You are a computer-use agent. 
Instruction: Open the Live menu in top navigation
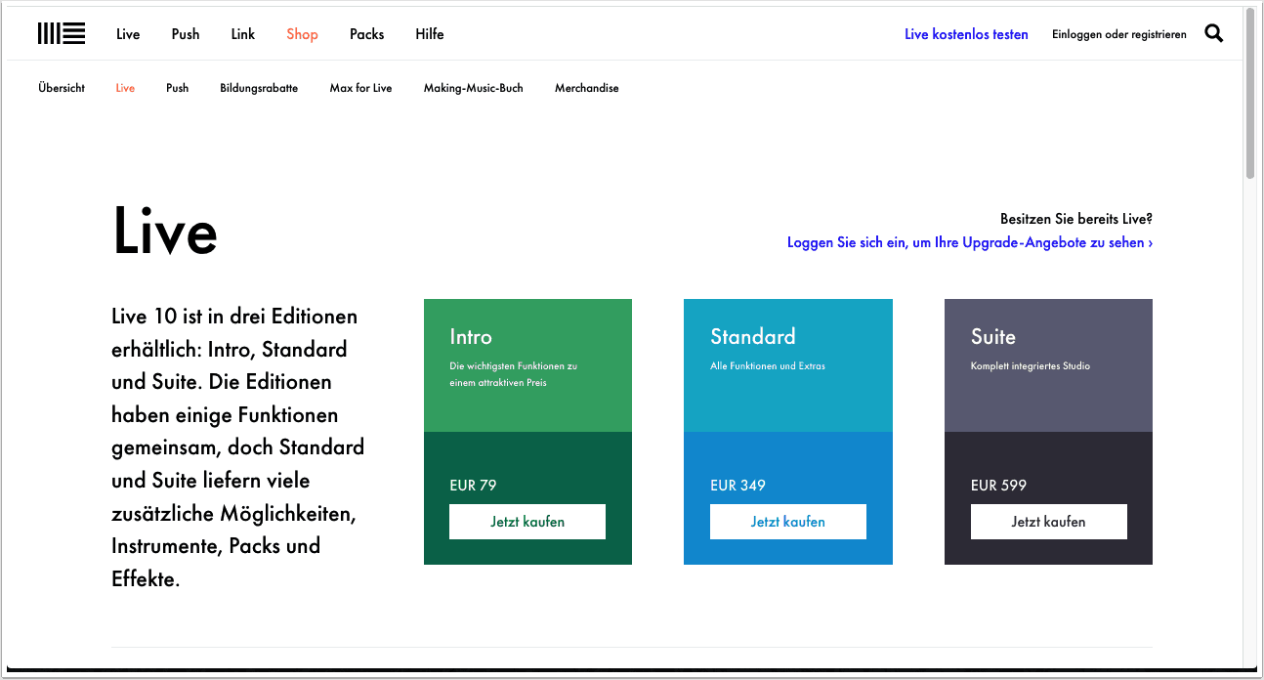pos(128,34)
